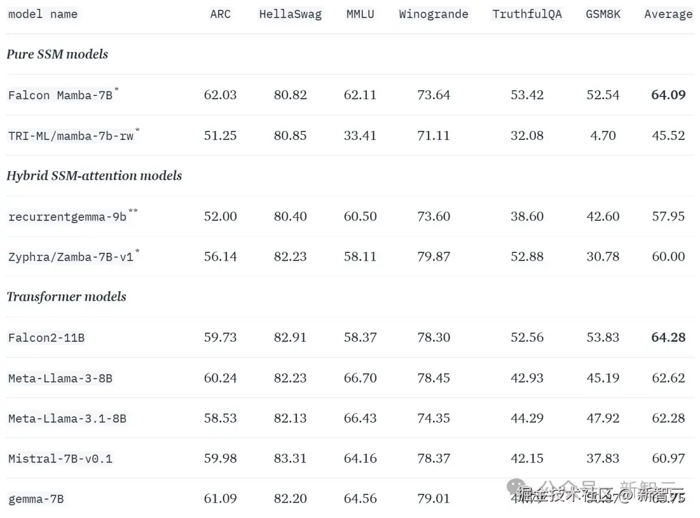Click Zyphra/Zamba-7B-v1 model name
700x518 pixels.
[x=71, y=257]
